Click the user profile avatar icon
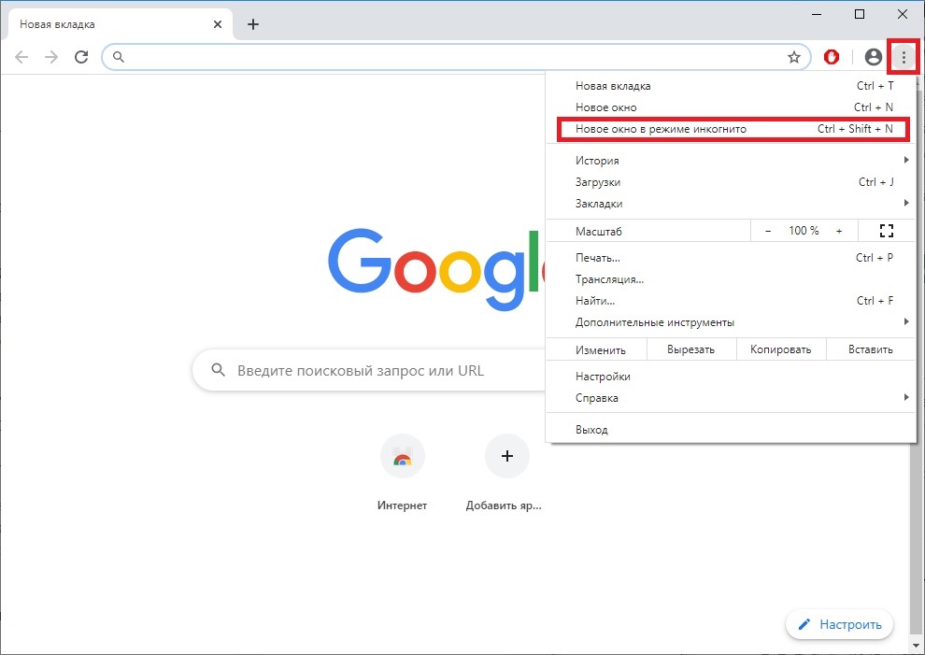Screen dimensions: 925x655 pyautogui.click(x=873, y=57)
